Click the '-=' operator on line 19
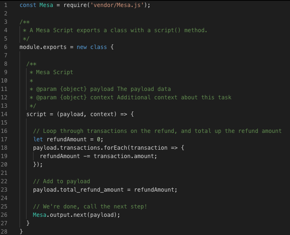This screenshot has width=290, height=235. point(87,156)
